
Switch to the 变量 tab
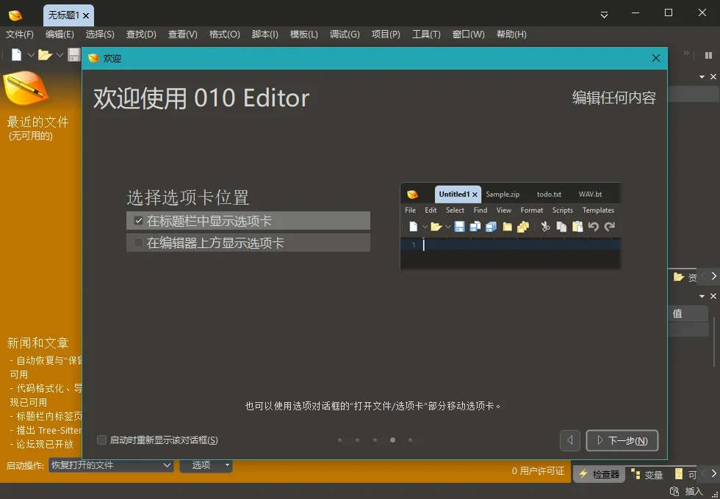pos(647,474)
